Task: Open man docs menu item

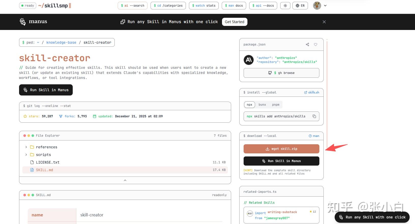Action: (x=234, y=6)
